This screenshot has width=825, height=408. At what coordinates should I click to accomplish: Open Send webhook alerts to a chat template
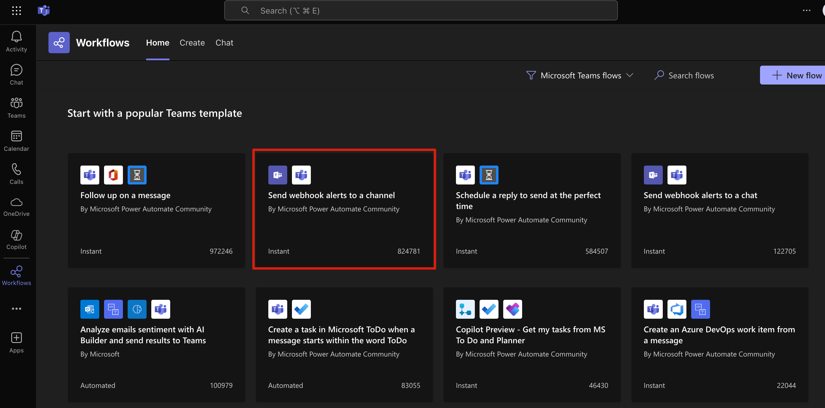point(720,210)
